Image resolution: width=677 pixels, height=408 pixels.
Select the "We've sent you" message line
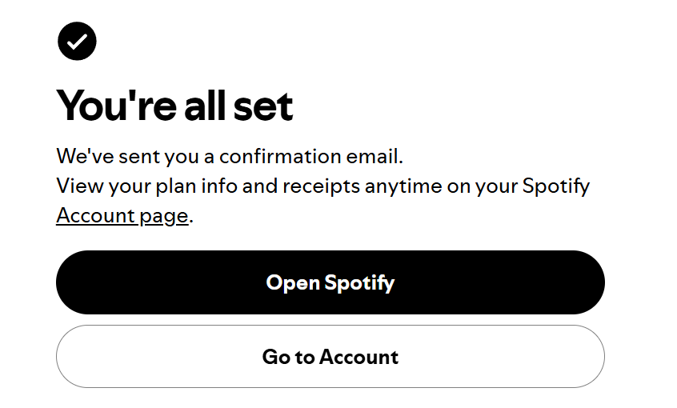pyautogui.click(x=230, y=155)
